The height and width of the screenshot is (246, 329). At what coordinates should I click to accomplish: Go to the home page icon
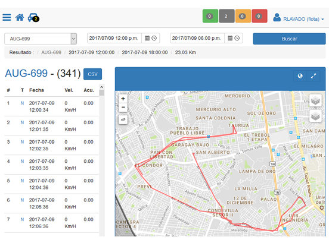20,17
